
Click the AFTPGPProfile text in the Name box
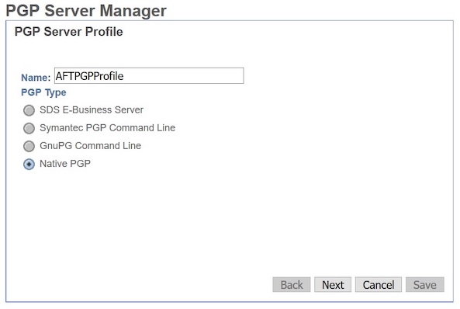(89, 76)
